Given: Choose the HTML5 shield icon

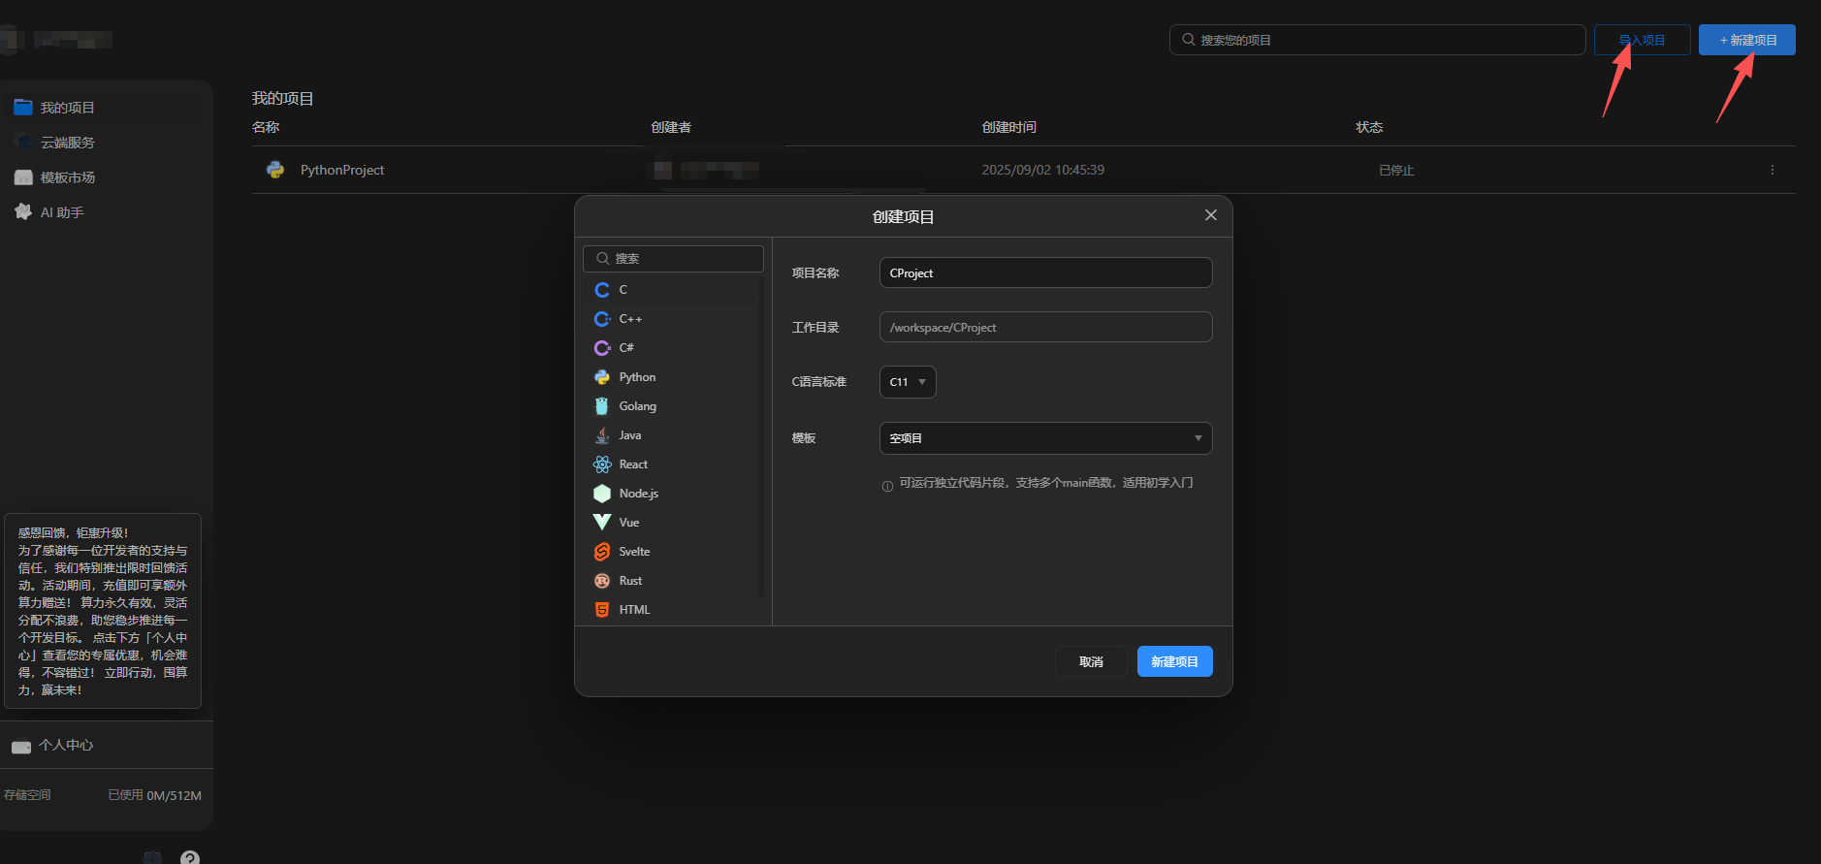Looking at the screenshot, I should [x=602, y=610].
